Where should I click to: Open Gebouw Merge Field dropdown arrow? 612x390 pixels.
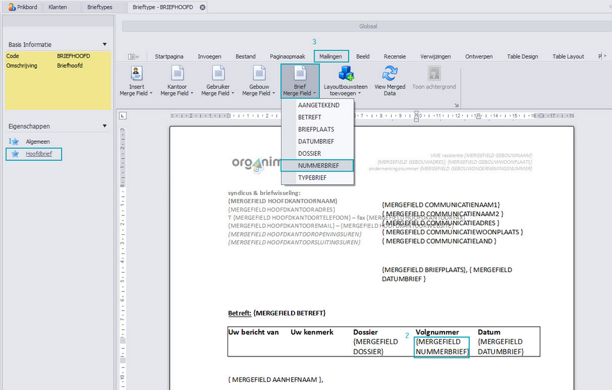click(x=273, y=93)
